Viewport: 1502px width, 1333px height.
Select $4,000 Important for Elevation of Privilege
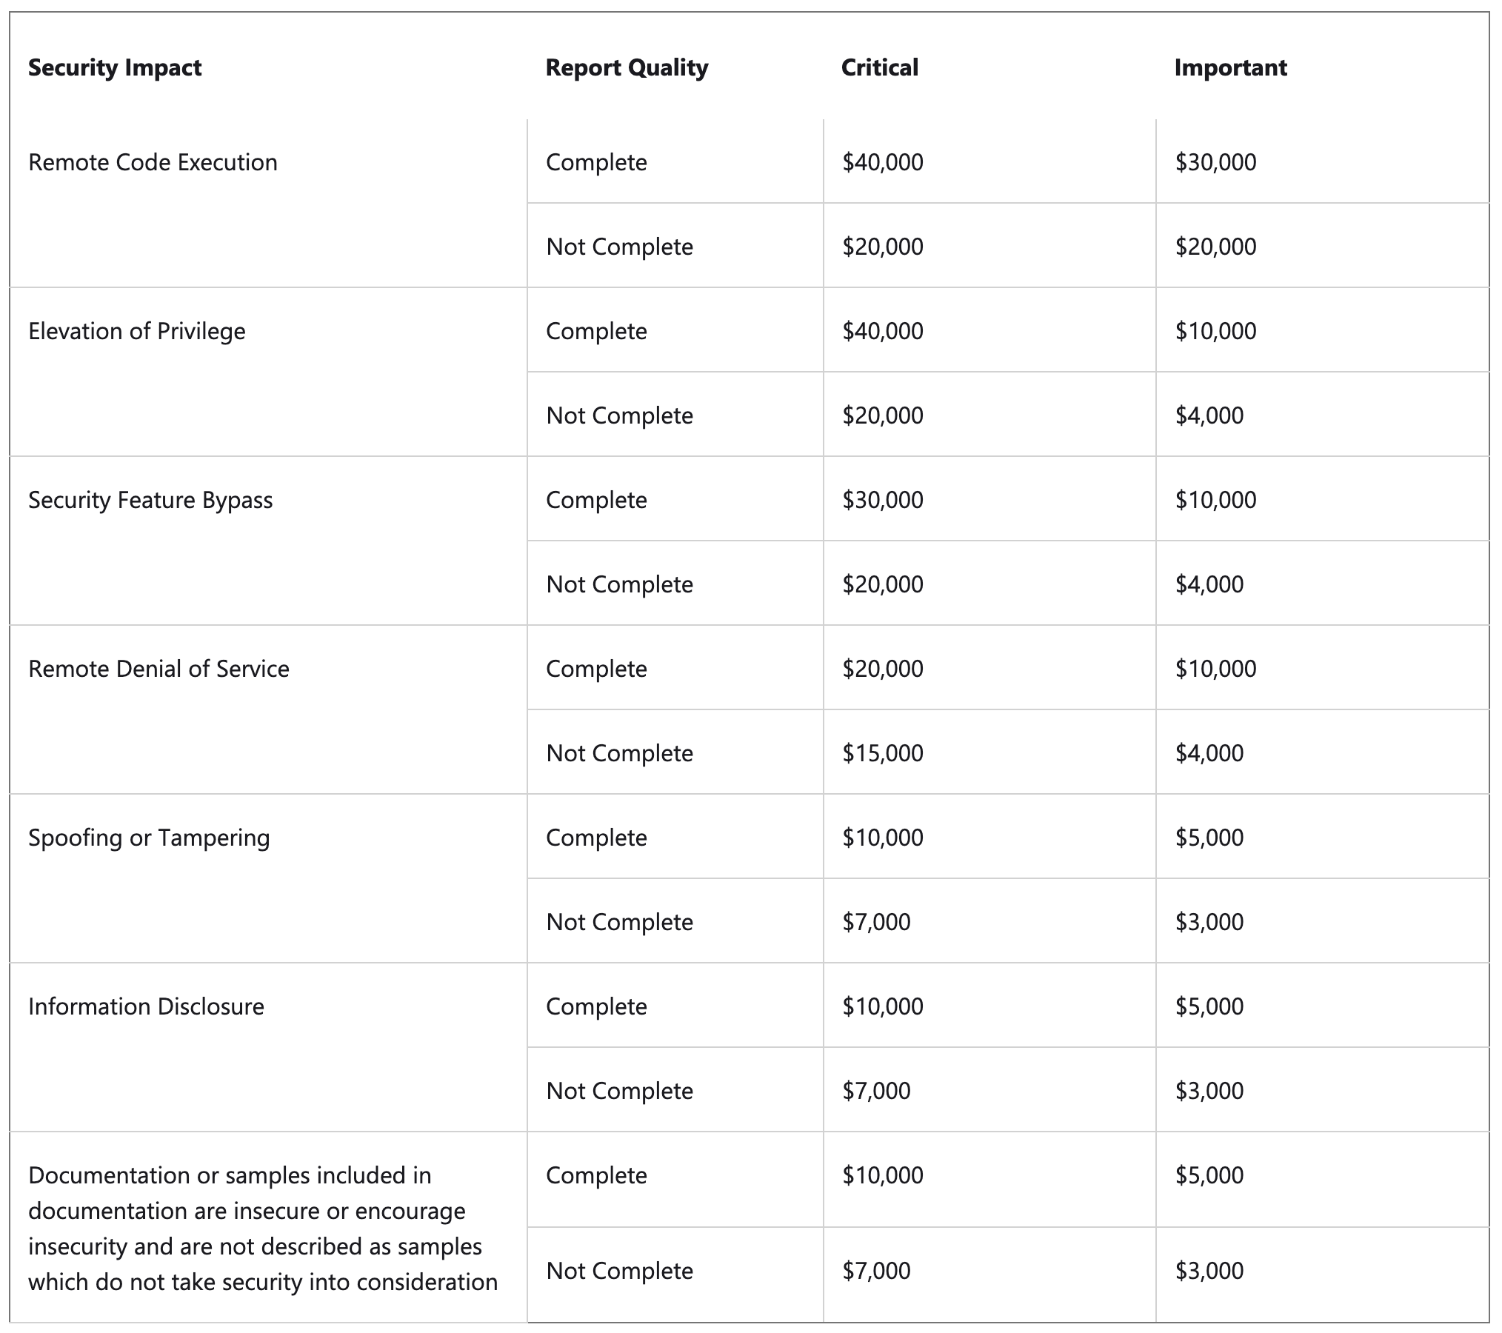pyautogui.click(x=1209, y=415)
